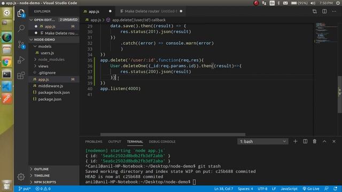Click the app.delete callback breadcrumb
The width and height of the screenshot is (342, 192).
[x=136, y=20]
